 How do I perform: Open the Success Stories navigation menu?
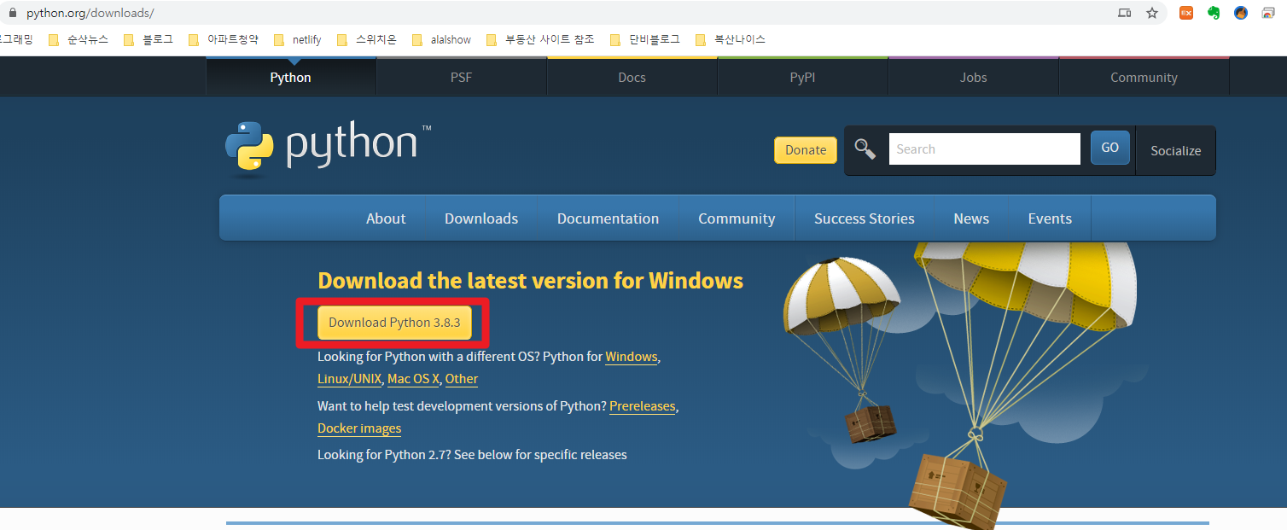(x=865, y=218)
